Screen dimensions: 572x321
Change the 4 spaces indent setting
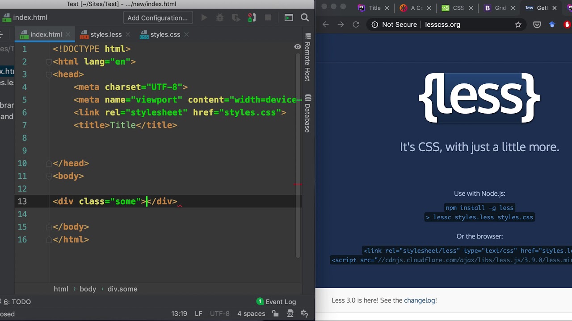click(251, 314)
